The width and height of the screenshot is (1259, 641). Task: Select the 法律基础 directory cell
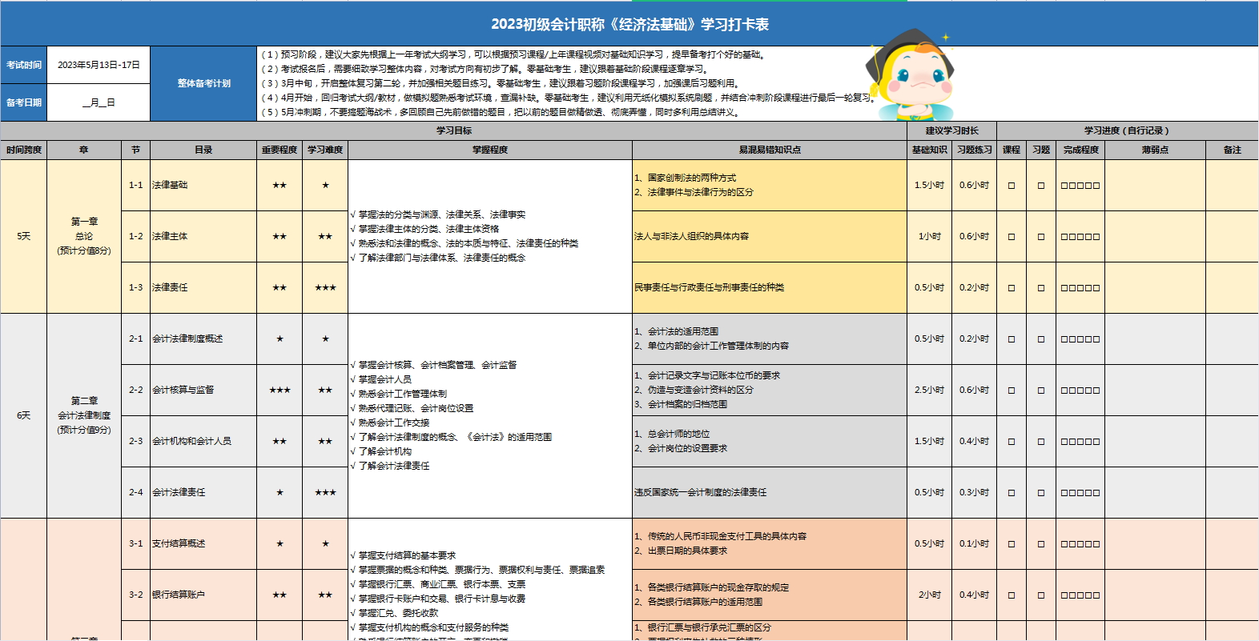(203, 185)
